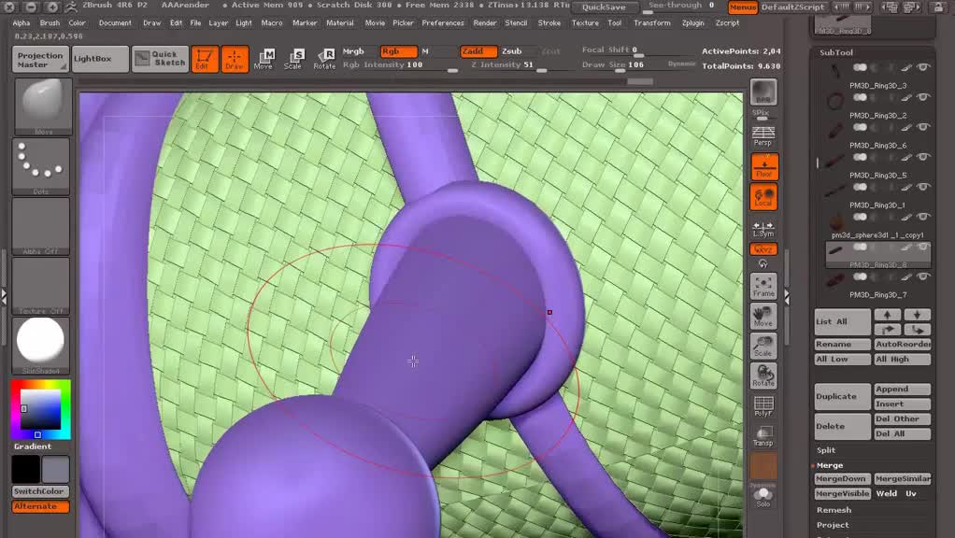Activate Edit mode button
This screenshot has height=538, width=955.
(205, 59)
